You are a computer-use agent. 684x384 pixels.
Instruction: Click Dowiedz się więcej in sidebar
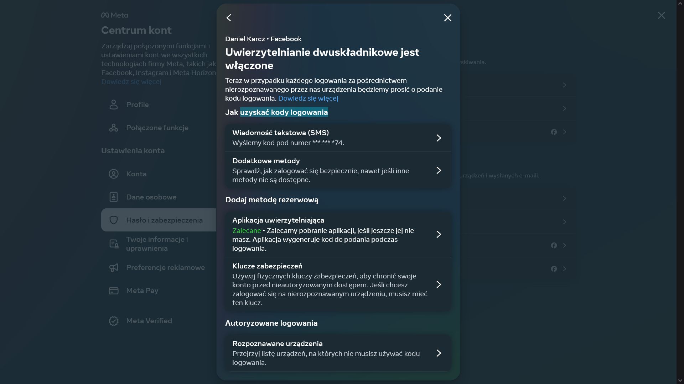coord(131,82)
